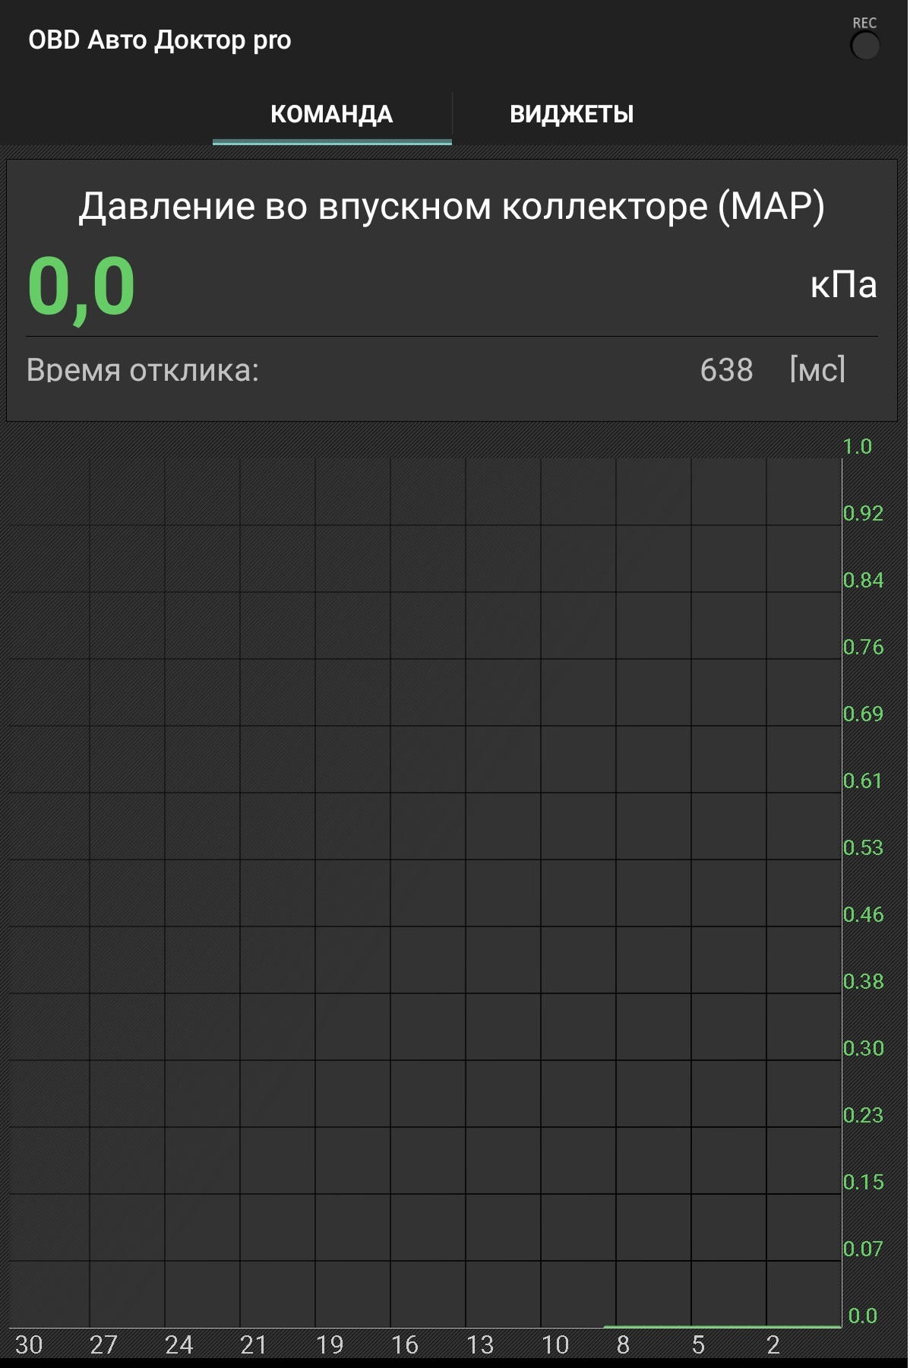
Task: Tap the [мс] milliseconds unit
Action: tap(817, 370)
